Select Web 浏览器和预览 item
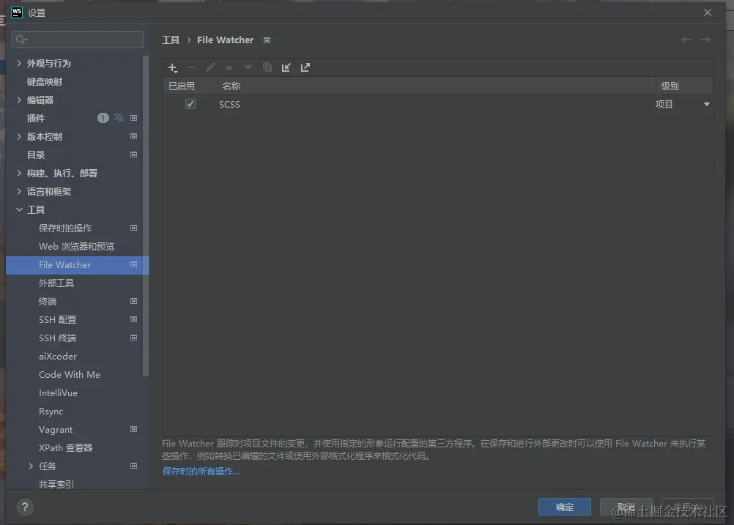The image size is (734, 525). 76,247
